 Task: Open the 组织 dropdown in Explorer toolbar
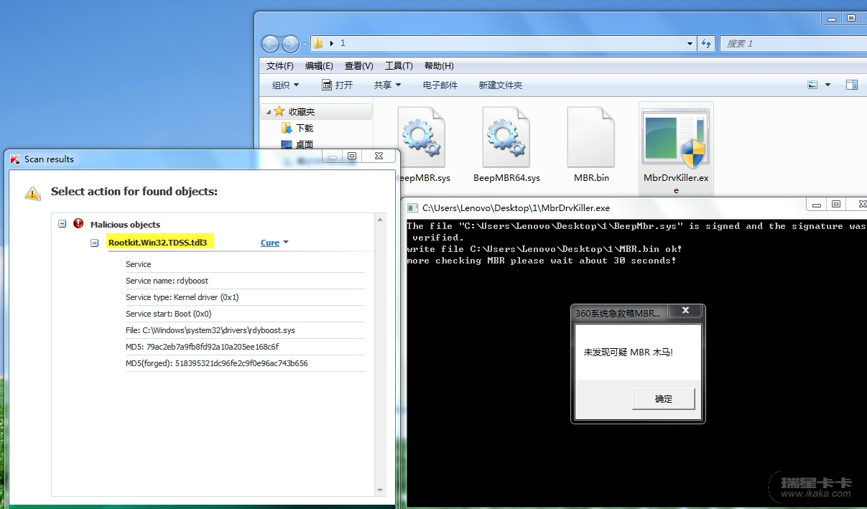(x=285, y=85)
